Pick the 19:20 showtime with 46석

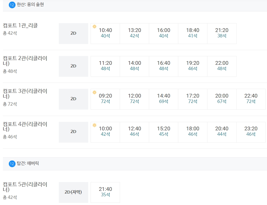[193, 66]
